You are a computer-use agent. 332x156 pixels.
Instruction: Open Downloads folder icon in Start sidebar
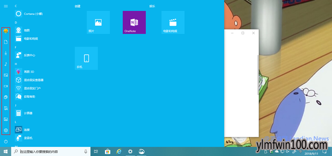6,53
